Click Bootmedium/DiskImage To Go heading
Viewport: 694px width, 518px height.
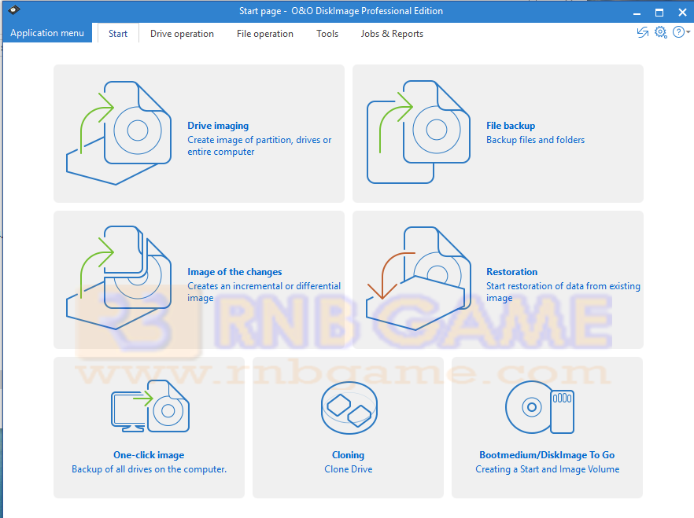547,455
